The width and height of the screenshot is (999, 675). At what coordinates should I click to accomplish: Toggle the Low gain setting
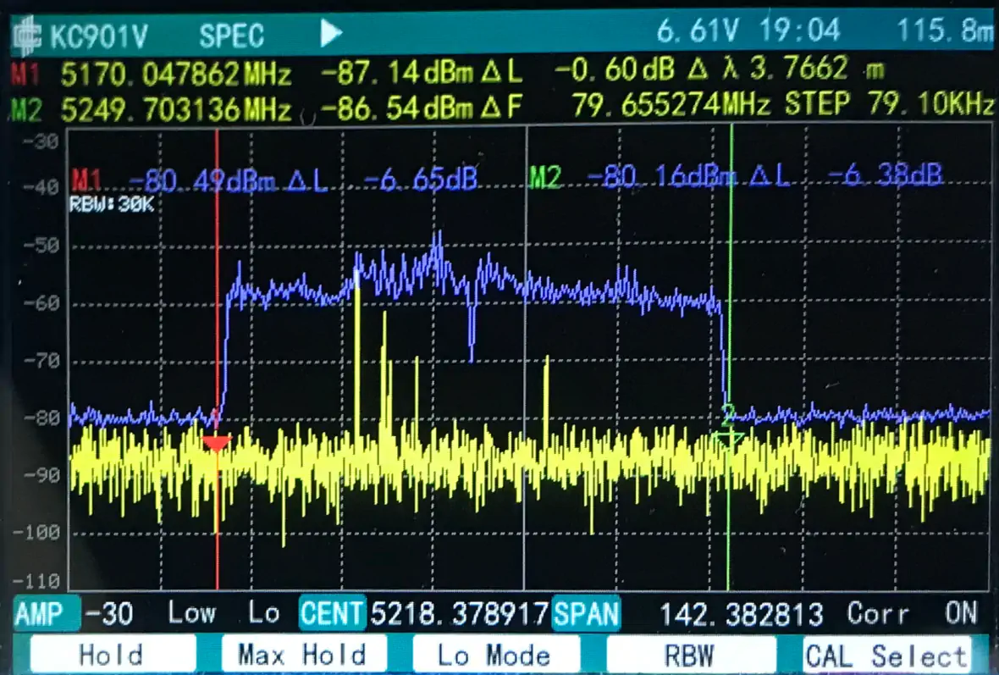pyautogui.click(x=191, y=613)
